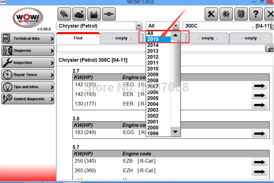Image resolution: width=274 pixels, height=183 pixels.
Task: Click the year list scroll down arrow
Action: pos(176,132)
